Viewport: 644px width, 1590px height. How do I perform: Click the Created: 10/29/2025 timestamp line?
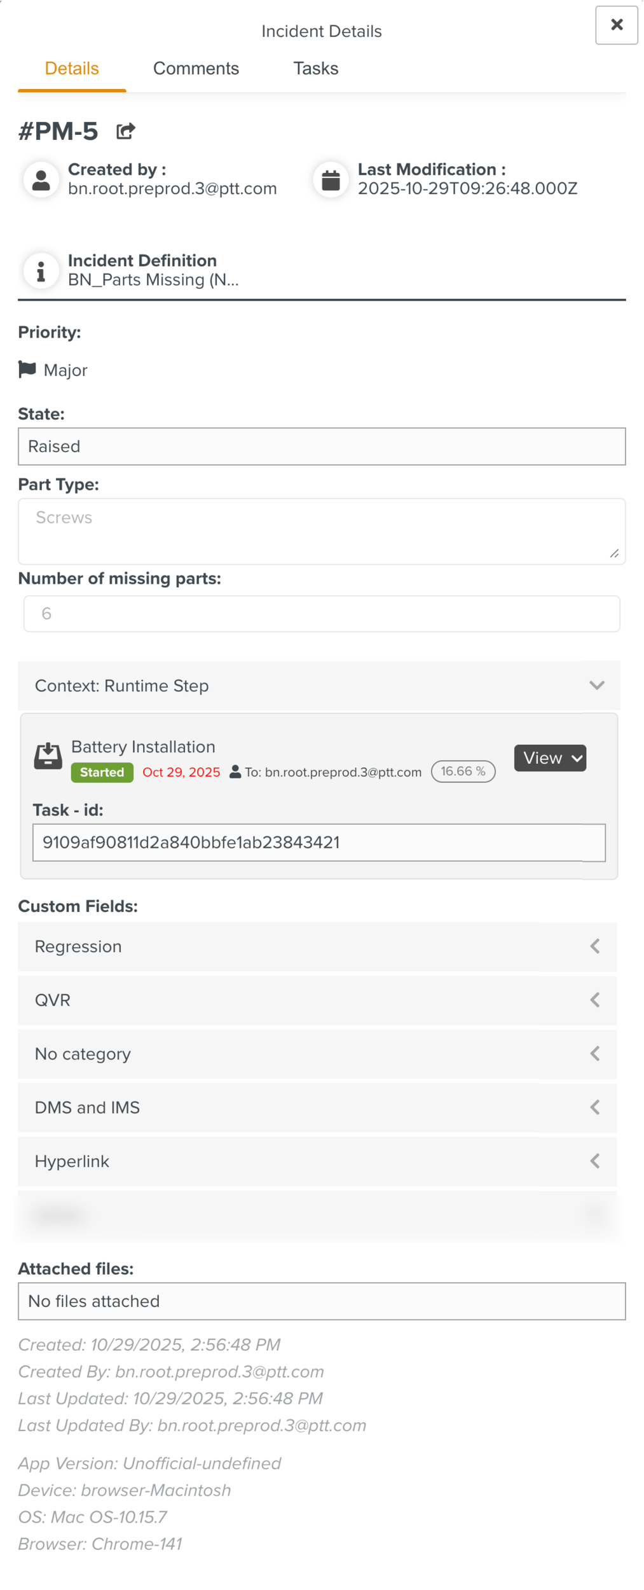click(149, 1345)
